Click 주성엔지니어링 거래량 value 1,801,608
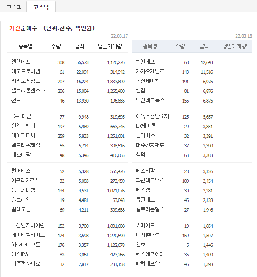 pyautogui.click(x=116, y=226)
